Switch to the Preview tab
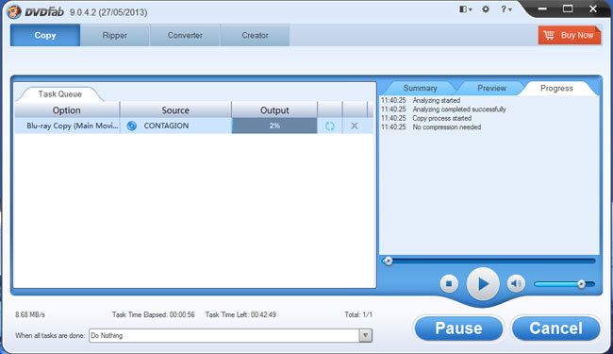613x354 pixels. click(491, 88)
